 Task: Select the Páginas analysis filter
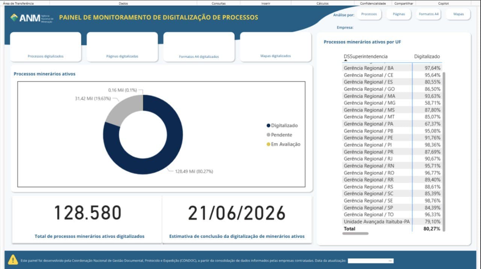[x=399, y=14]
